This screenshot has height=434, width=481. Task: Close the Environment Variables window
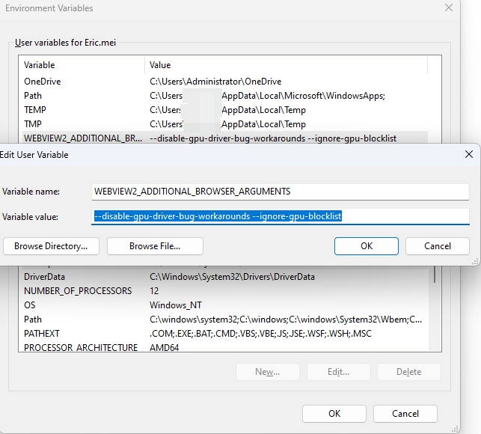tap(449, 7)
